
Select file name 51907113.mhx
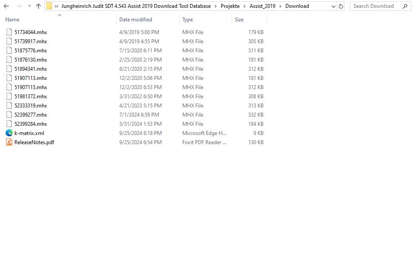click(31, 78)
